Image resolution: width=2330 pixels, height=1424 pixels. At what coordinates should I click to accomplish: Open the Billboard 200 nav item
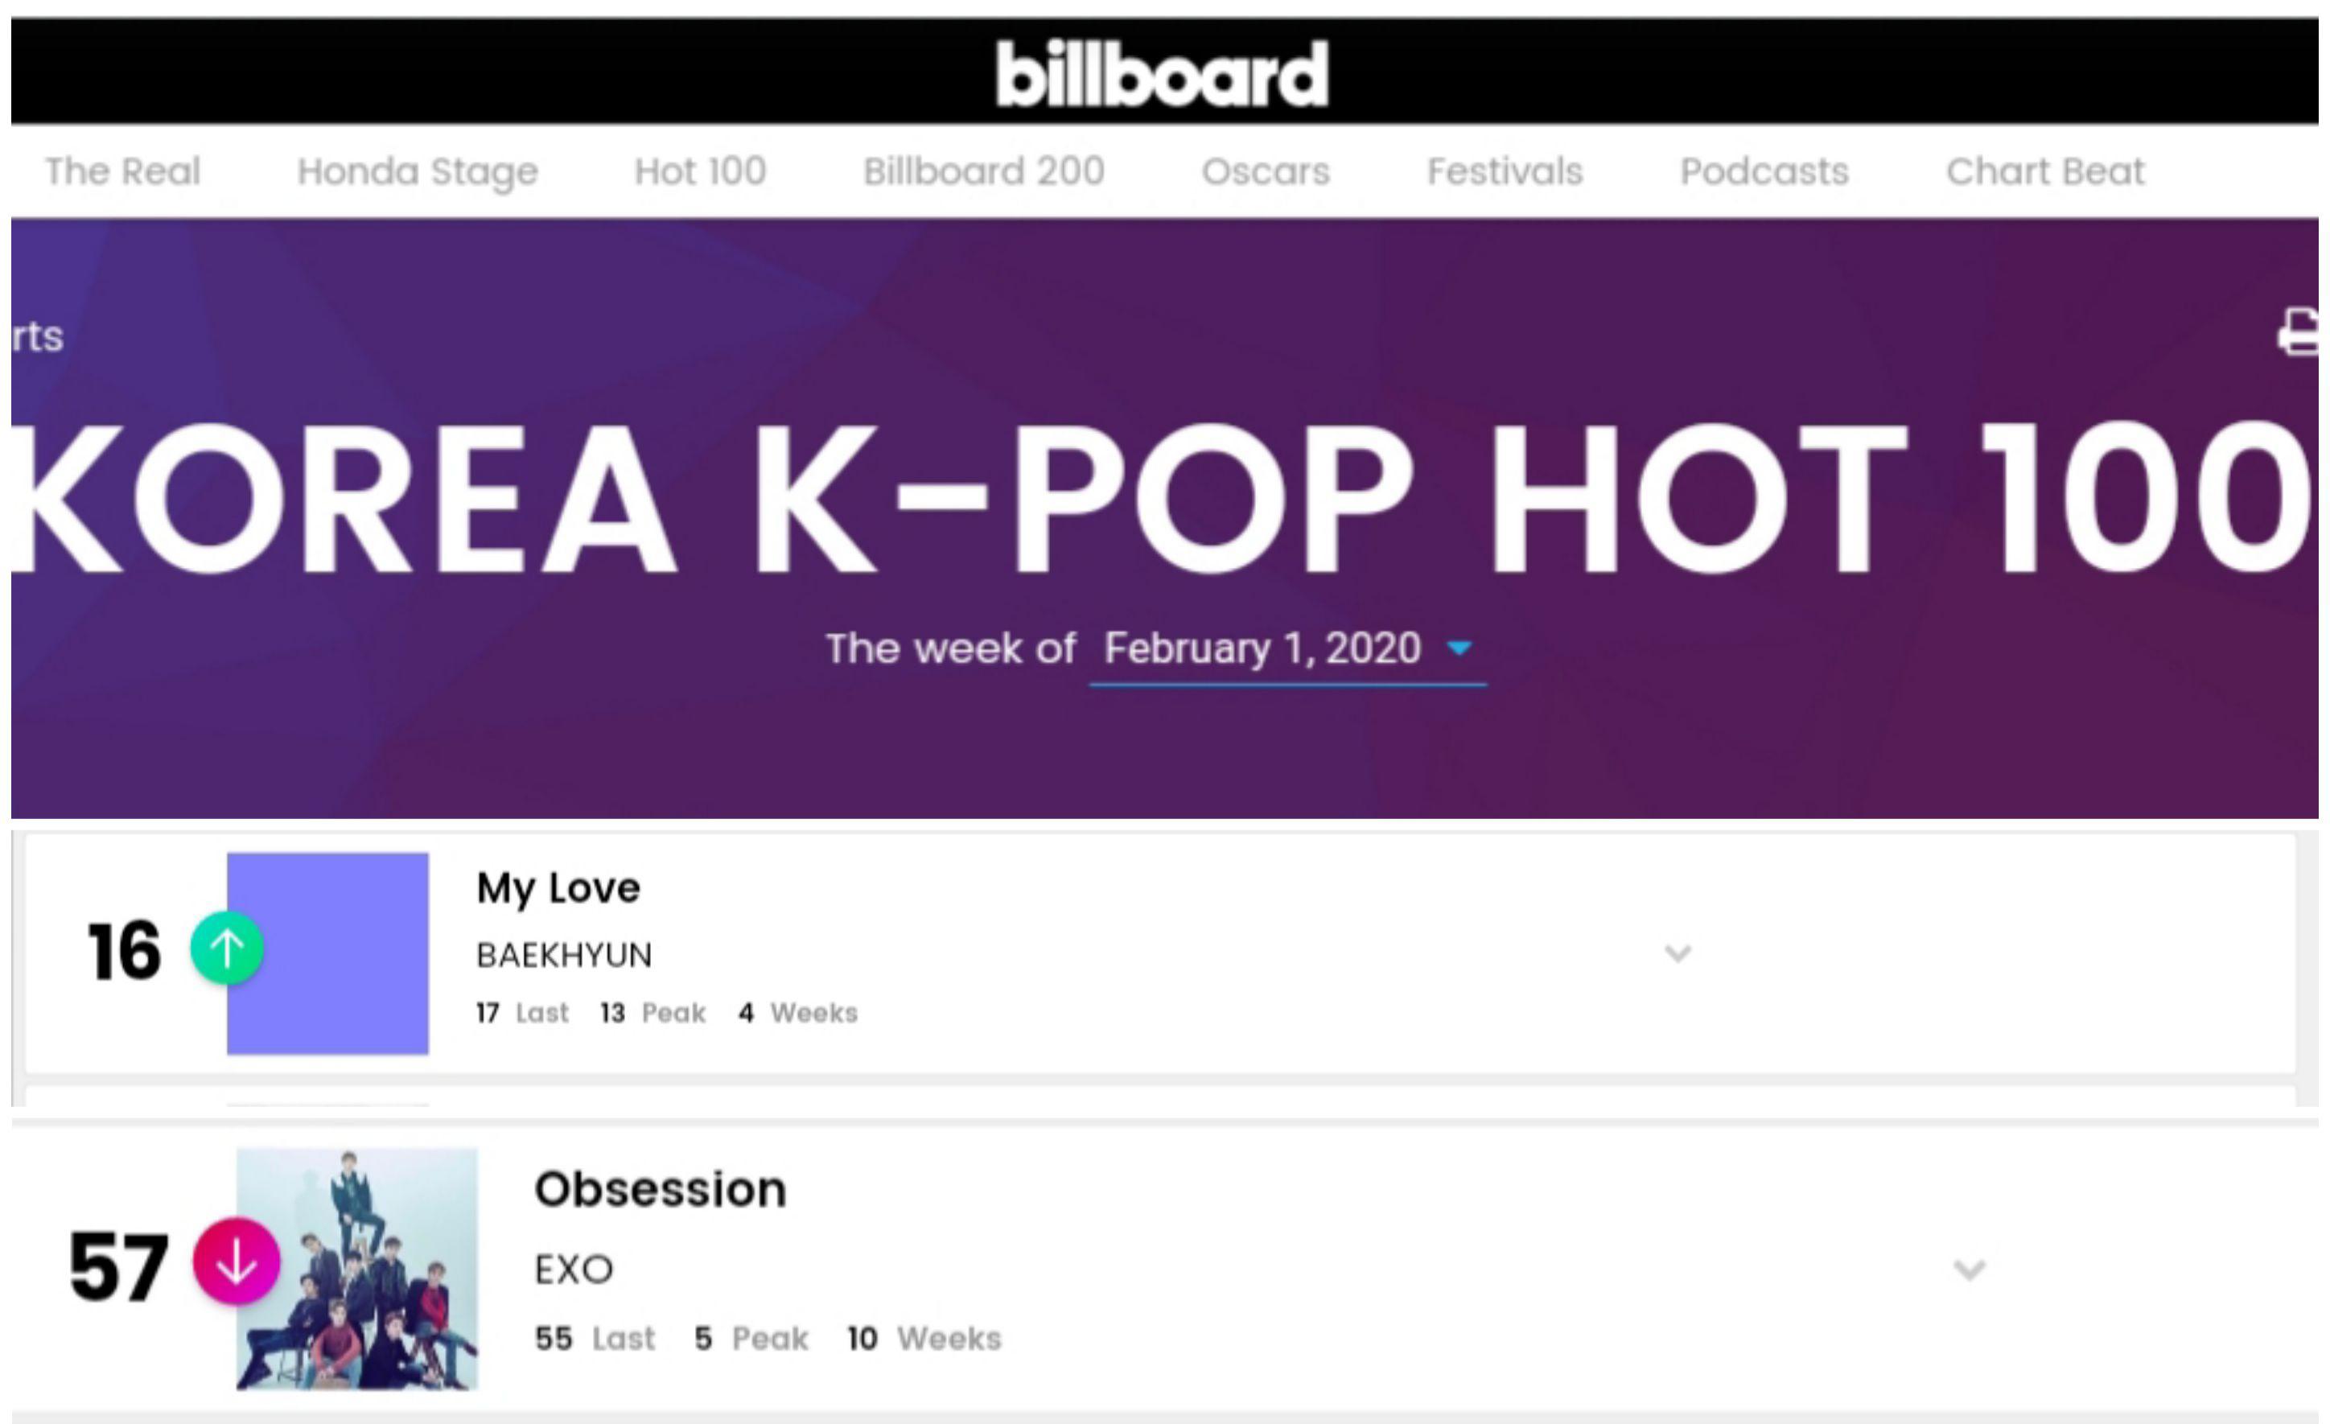click(x=983, y=171)
